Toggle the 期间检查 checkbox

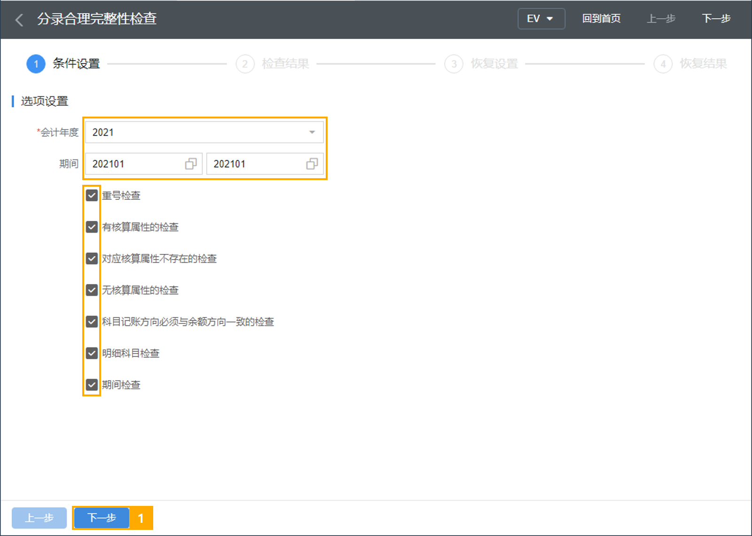pos(92,384)
